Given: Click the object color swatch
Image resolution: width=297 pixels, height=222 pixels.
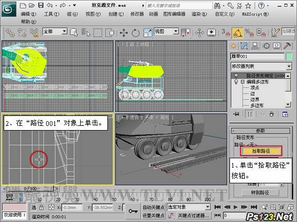Looking at the screenshot, I should 289,56.
